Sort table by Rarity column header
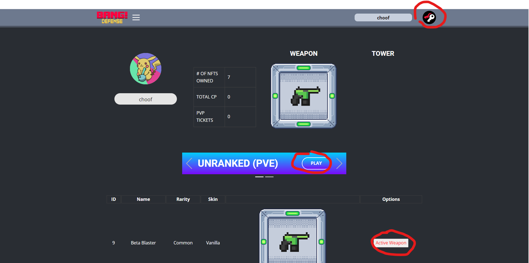 183,199
